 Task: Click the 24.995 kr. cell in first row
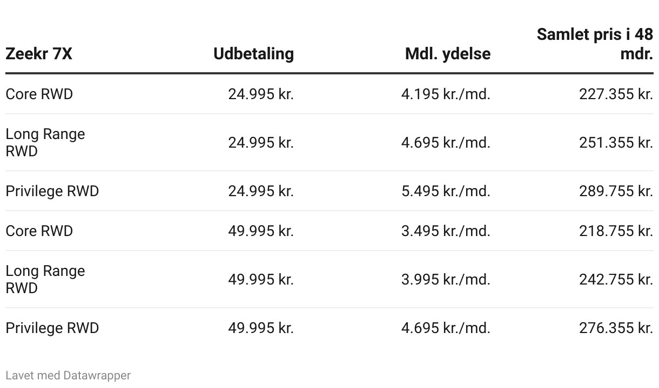(261, 94)
